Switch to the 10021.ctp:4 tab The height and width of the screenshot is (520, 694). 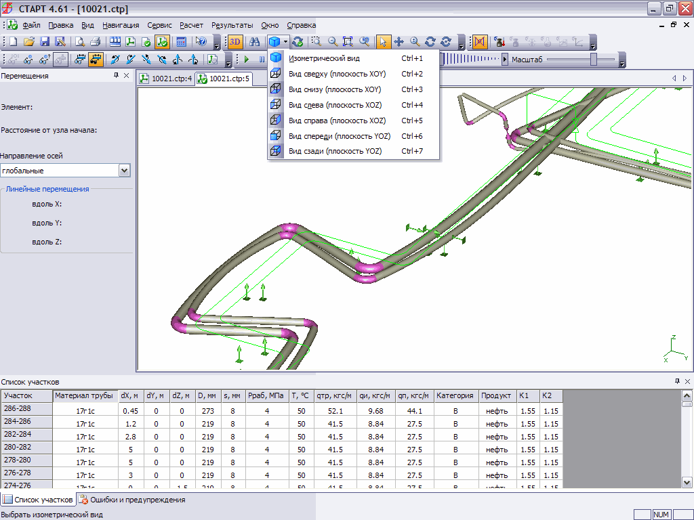coord(166,79)
